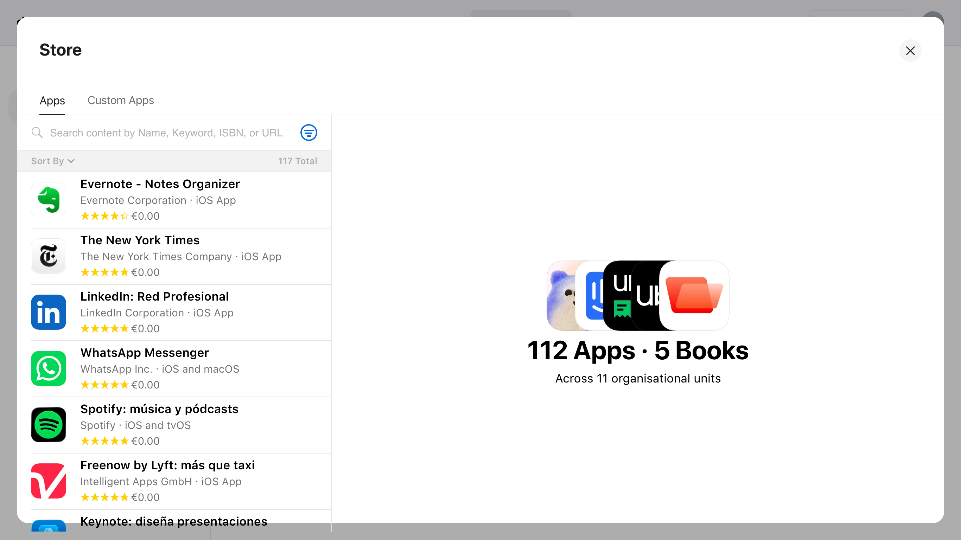Click WhatsApp Inc. · iOS and macOS subtitle
Image resolution: width=961 pixels, height=540 pixels.
tap(160, 369)
